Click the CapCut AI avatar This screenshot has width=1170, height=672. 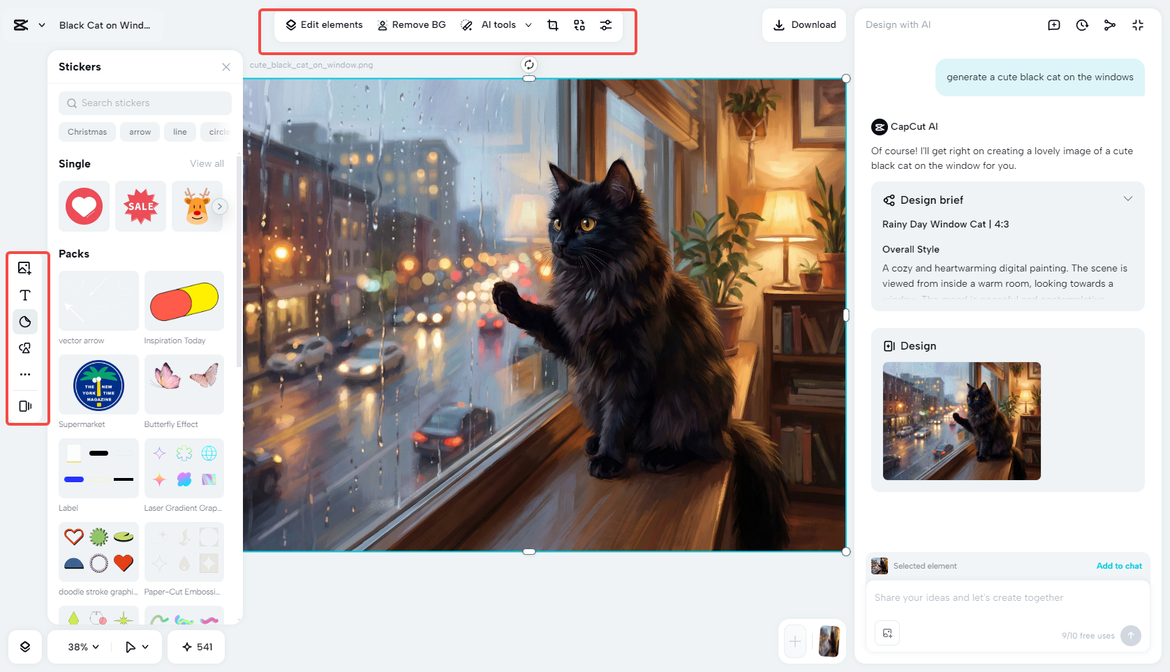tap(880, 127)
